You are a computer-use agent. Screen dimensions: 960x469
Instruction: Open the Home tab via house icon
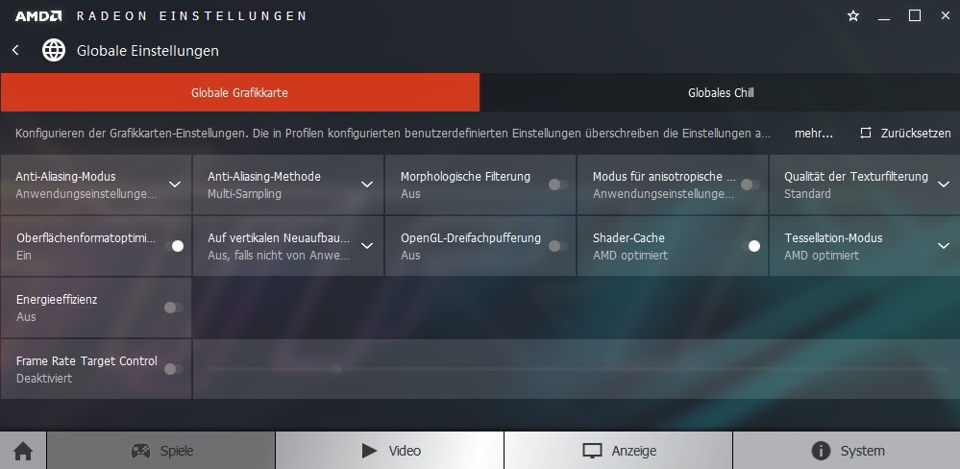[23, 452]
